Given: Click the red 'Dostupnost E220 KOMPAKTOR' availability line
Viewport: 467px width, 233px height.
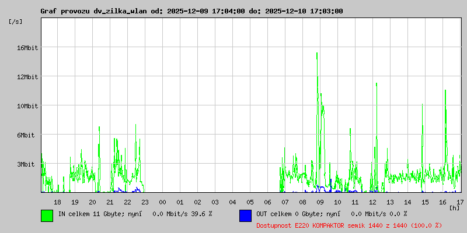Looking at the screenshot, I should [349, 226].
